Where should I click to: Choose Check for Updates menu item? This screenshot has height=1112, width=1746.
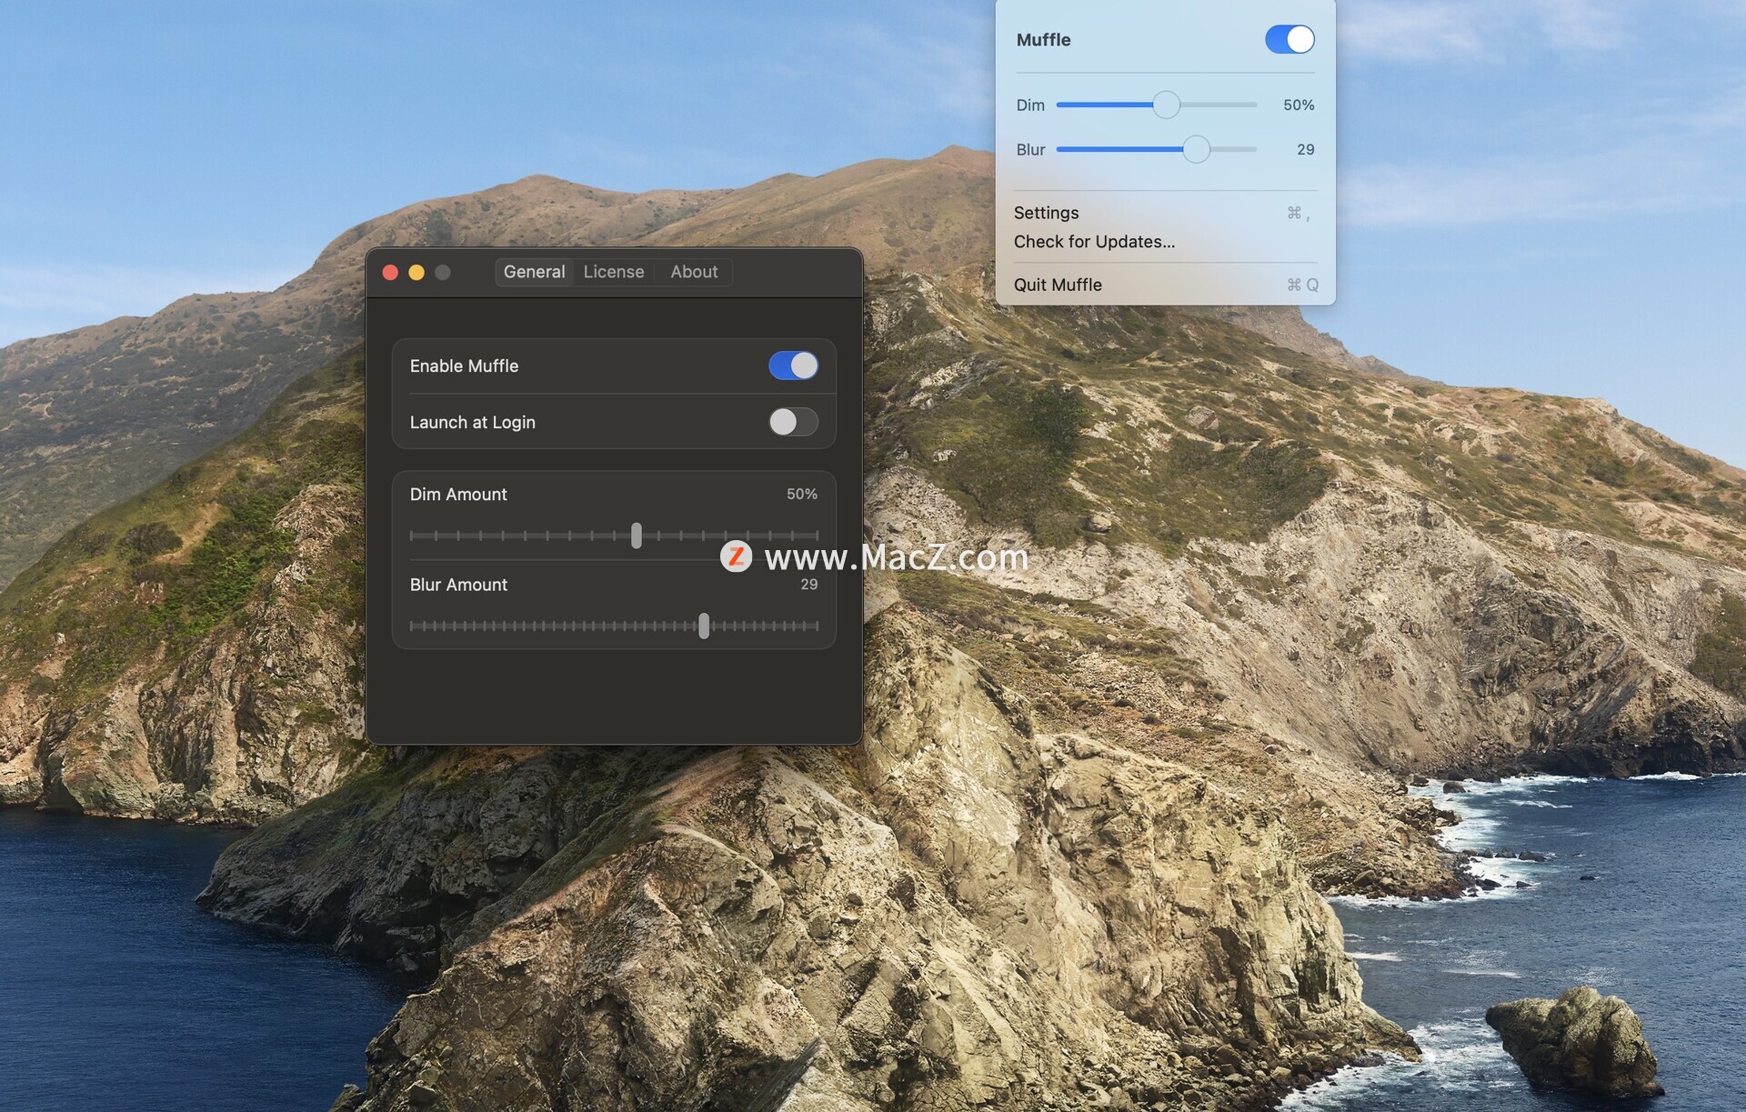1094,242
